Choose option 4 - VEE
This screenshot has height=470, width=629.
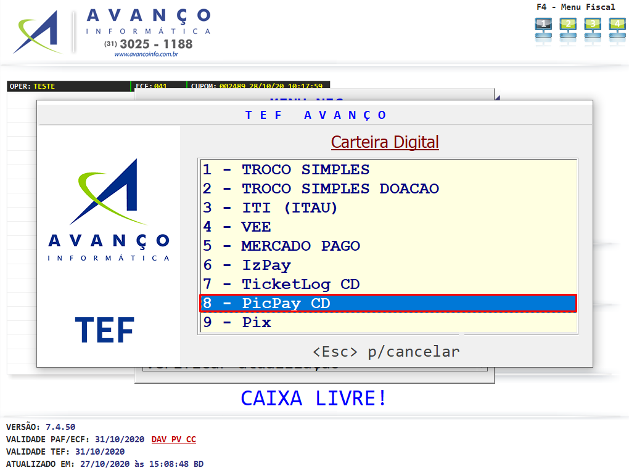pos(388,227)
